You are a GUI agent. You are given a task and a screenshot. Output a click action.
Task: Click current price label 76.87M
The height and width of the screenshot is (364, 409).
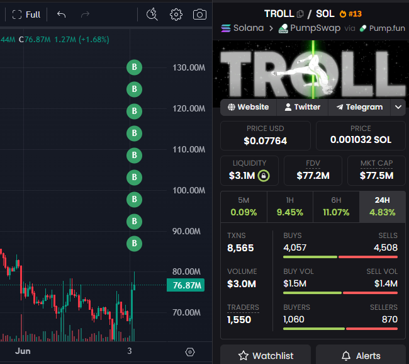point(186,285)
